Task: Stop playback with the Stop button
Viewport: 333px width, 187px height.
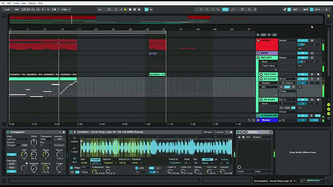Action: tap(130, 10)
